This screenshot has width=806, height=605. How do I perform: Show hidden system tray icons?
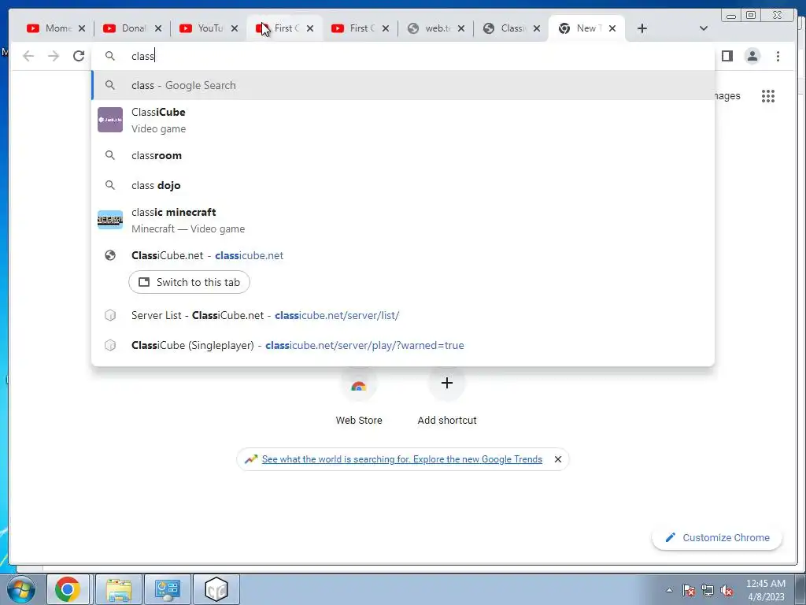coord(669,590)
